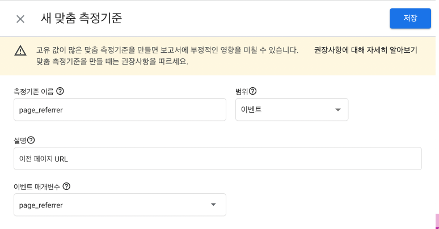Show help for 설명
This screenshot has height=229, width=439.
click(x=31, y=140)
